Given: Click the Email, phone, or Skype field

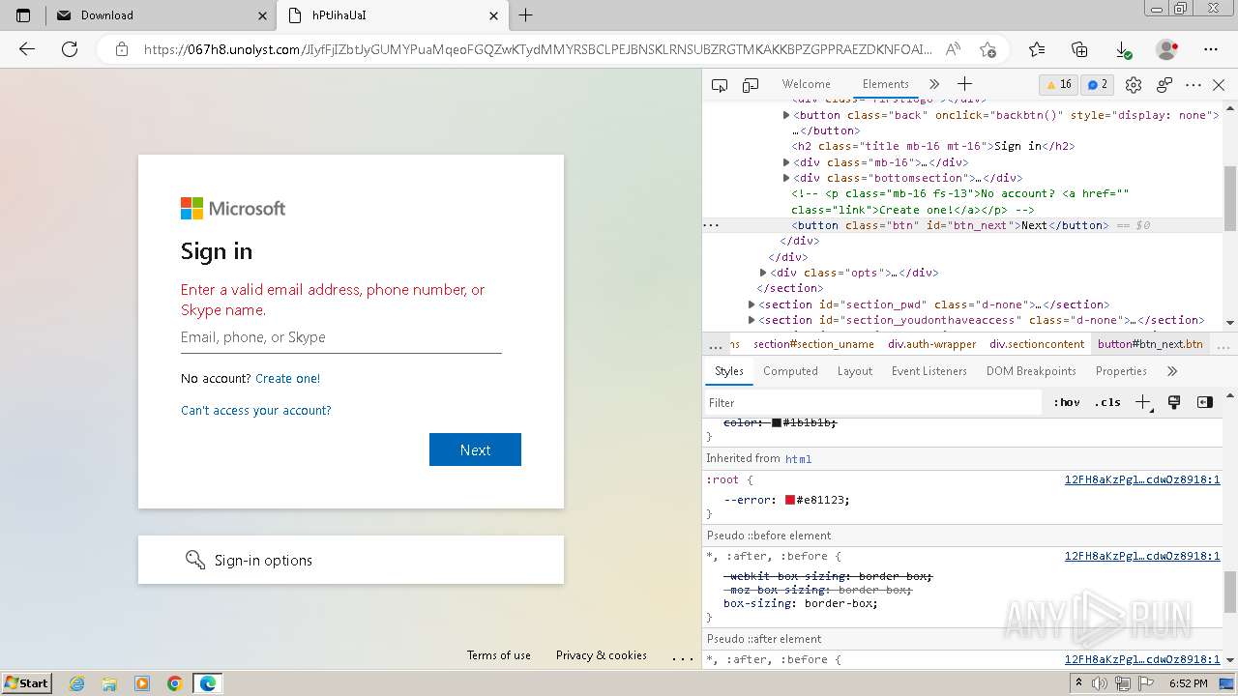Looking at the screenshot, I should pos(340,337).
